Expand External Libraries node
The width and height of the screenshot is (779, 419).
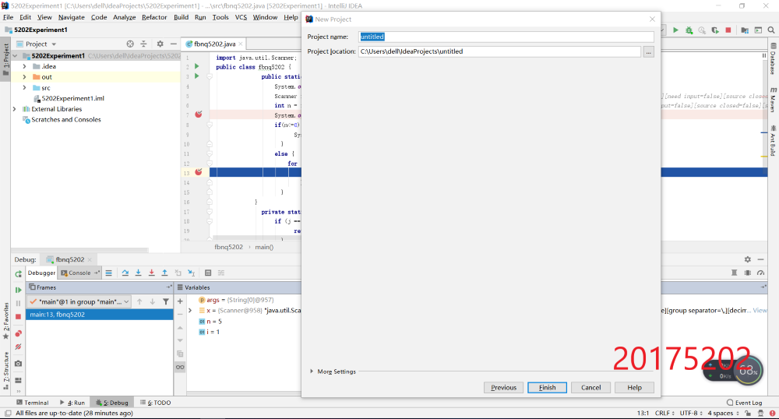pos(14,109)
